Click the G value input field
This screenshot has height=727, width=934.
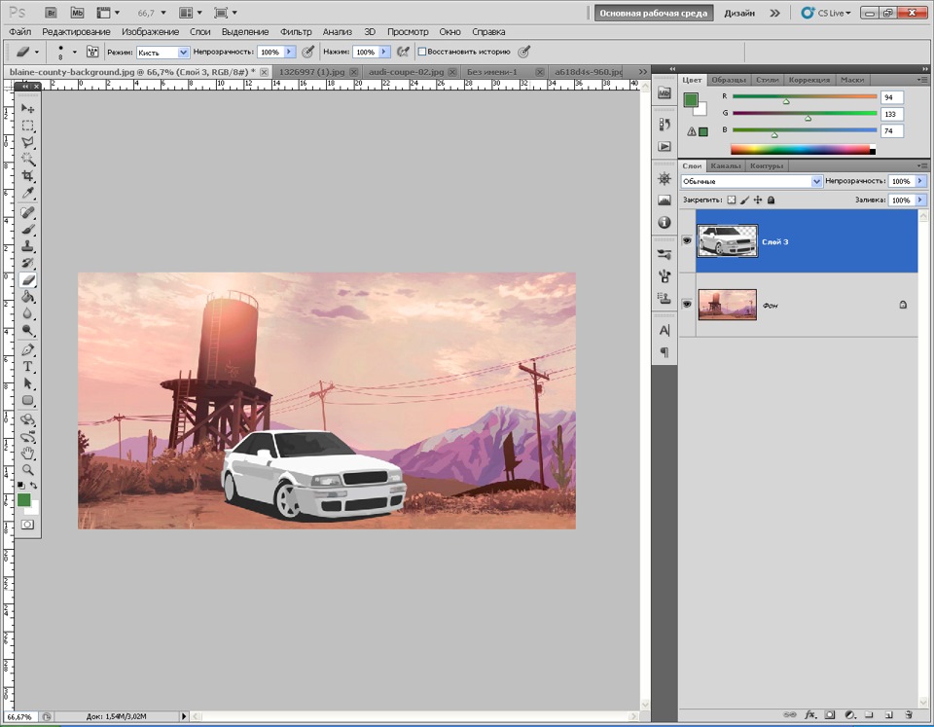tap(892, 114)
